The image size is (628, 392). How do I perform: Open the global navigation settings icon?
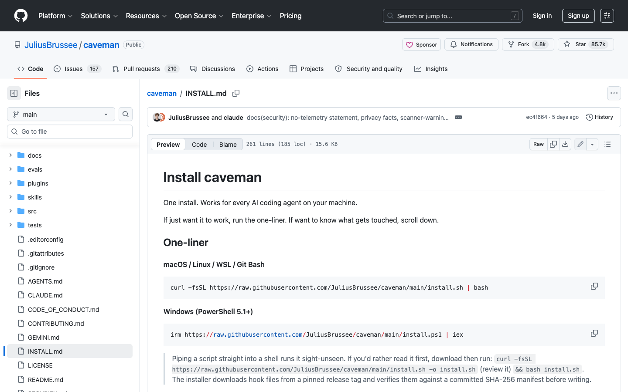pyautogui.click(x=607, y=16)
